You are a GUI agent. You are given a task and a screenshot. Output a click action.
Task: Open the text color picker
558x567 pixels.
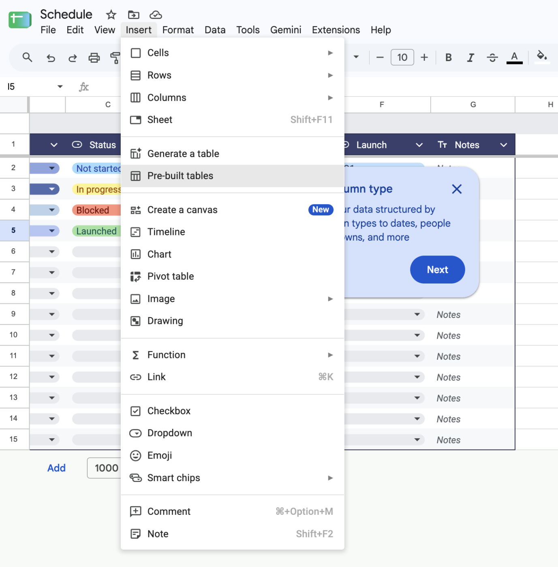tap(515, 58)
